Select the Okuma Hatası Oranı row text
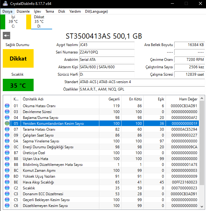 (39, 106)
